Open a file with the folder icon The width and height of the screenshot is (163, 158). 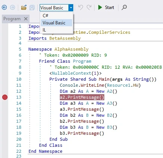[x=24, y=8]
